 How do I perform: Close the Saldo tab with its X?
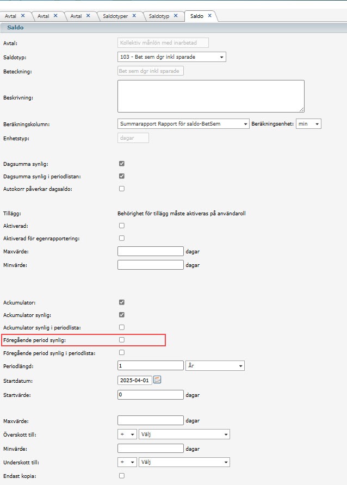tap(210, 15)
